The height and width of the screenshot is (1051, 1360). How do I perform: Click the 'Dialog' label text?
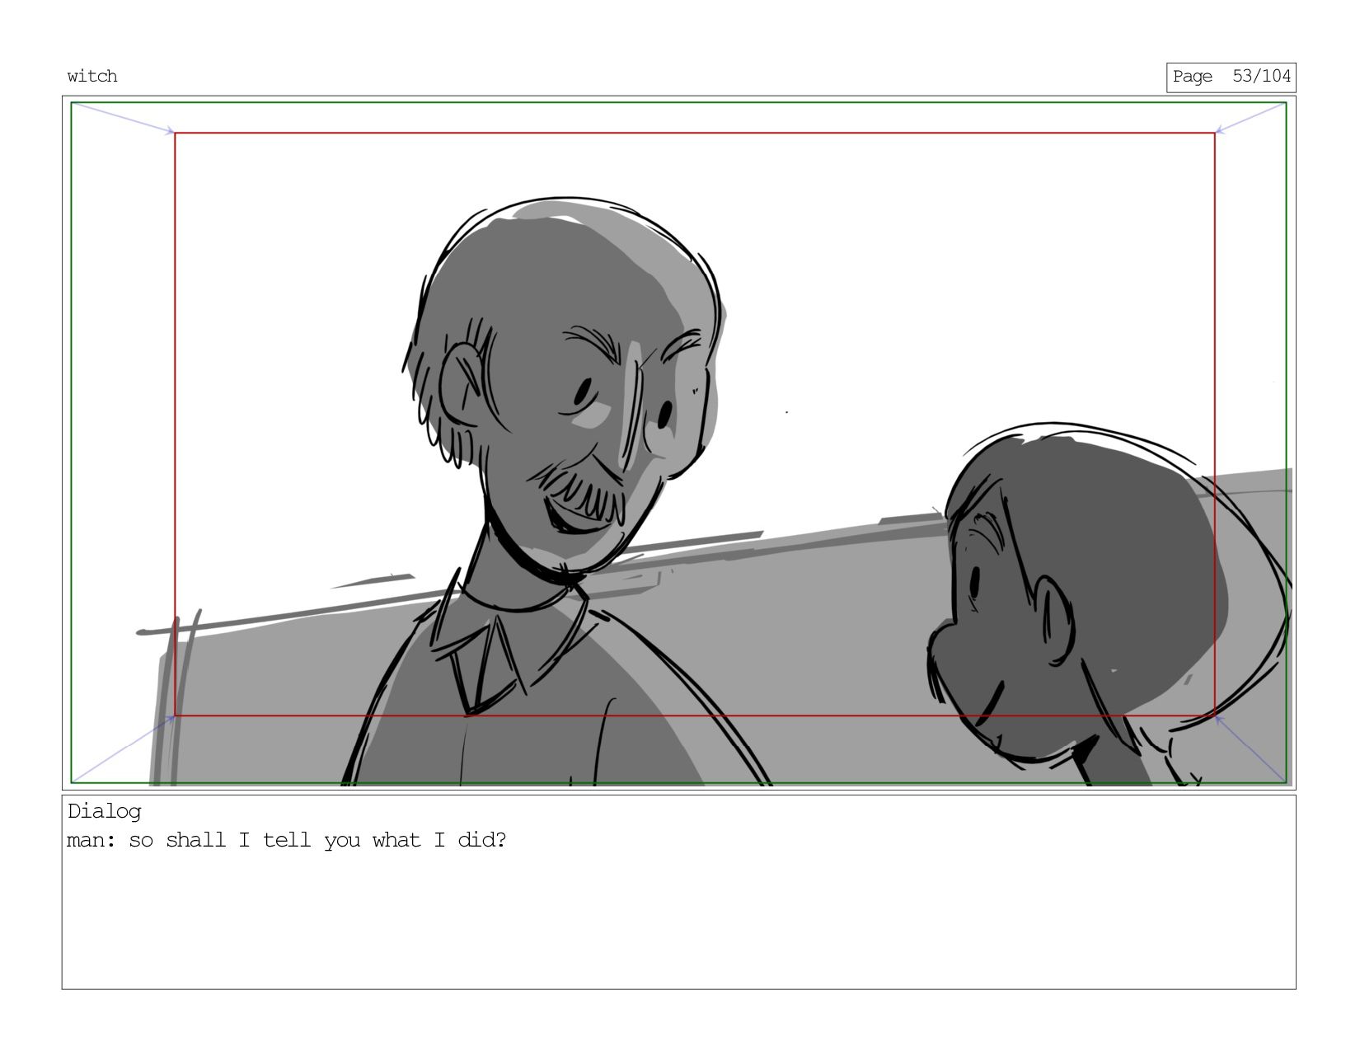tap(105, 812)
